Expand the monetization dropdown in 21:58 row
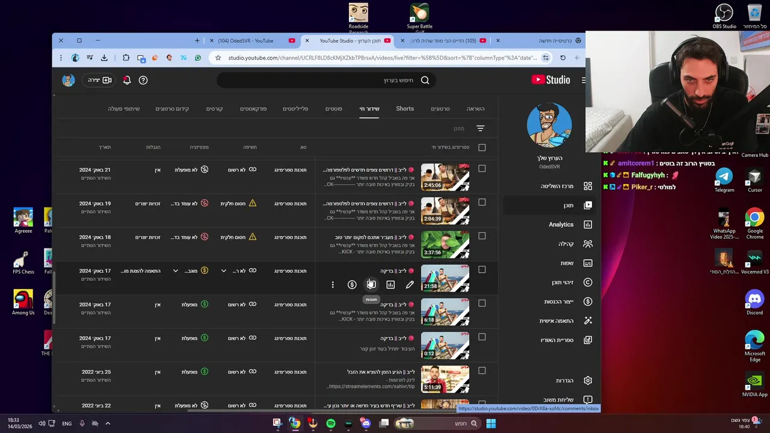 pyautogui.click(x=175, y=271)
